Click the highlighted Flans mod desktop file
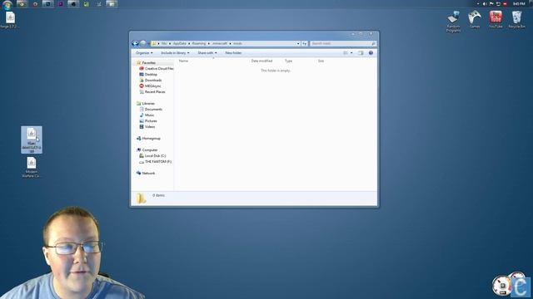Viewport: 533px width, 299px height. pos(32,140)
